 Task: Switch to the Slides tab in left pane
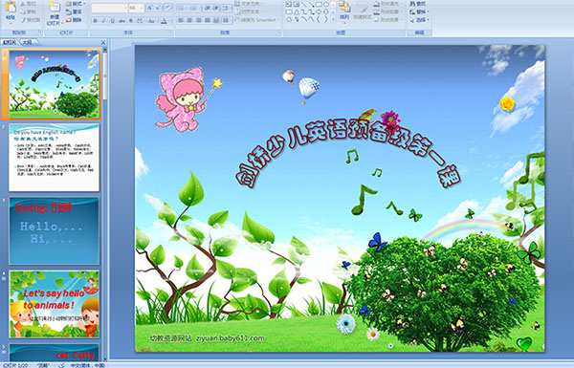coord(10,42)
